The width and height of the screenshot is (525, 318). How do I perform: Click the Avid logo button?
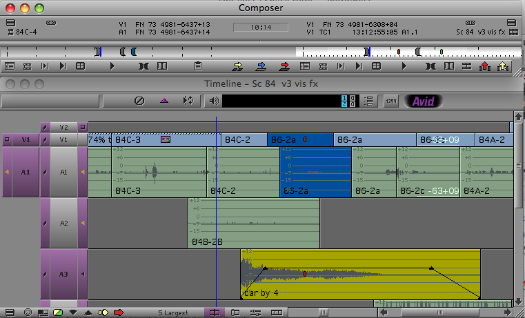[x=422, y=101]
